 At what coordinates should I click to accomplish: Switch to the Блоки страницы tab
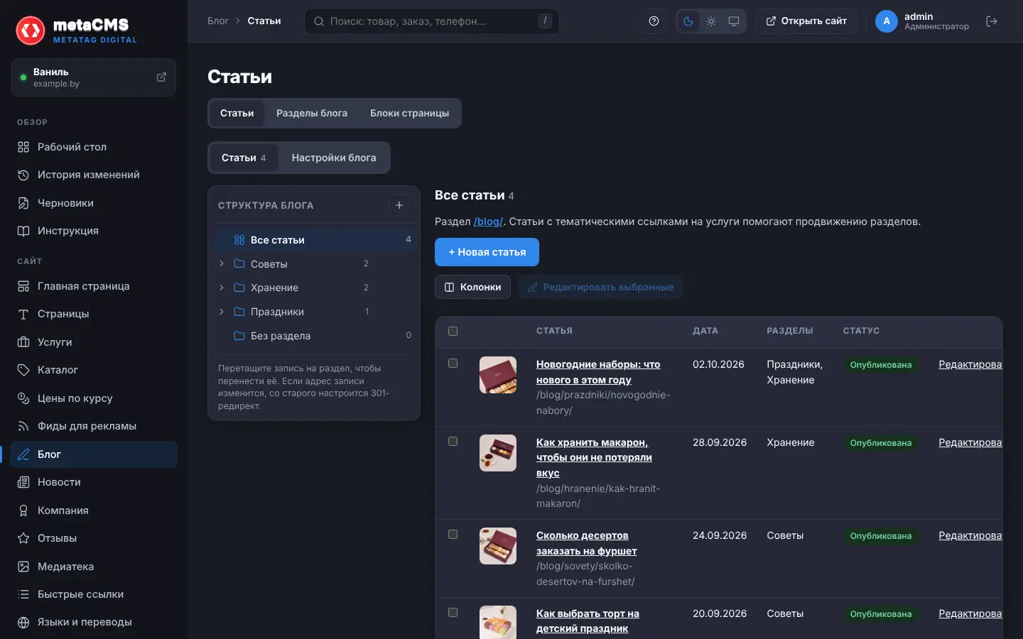click(409, 114)
